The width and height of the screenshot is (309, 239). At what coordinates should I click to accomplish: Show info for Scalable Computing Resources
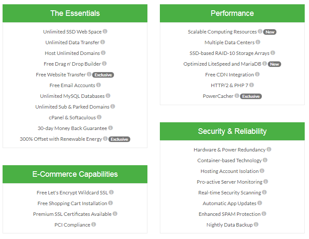[260, 31]
